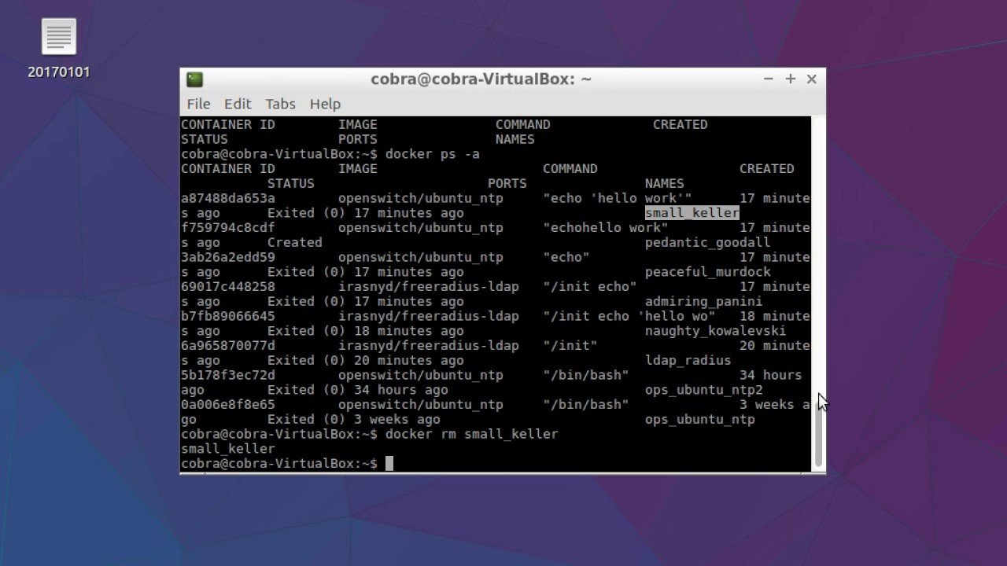Image resolution: width=1007 pixels, height=566 pixels.
Task: Click the name ops_ubuntu_ntp2
Action: click(704, 390)
